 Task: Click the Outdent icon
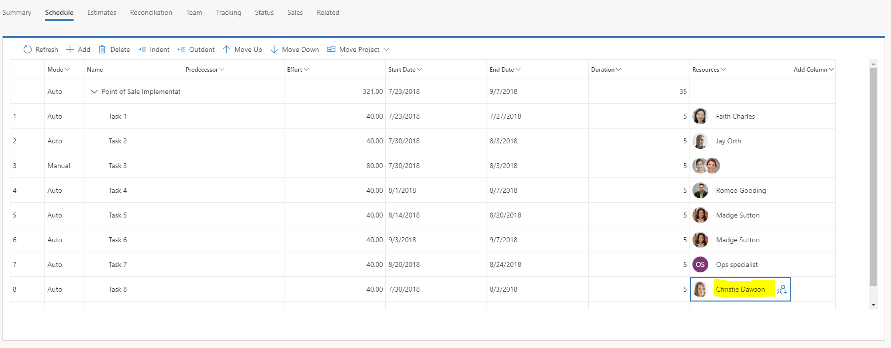click(181, 49)
